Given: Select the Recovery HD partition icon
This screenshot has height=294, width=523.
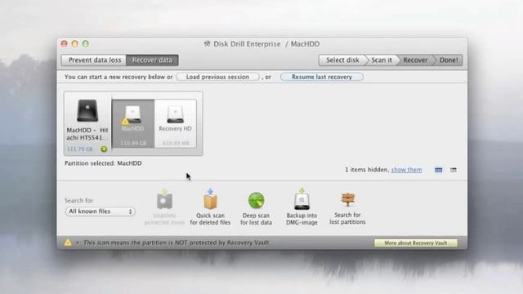Looking at the screenshot, I should coord(175,114).
